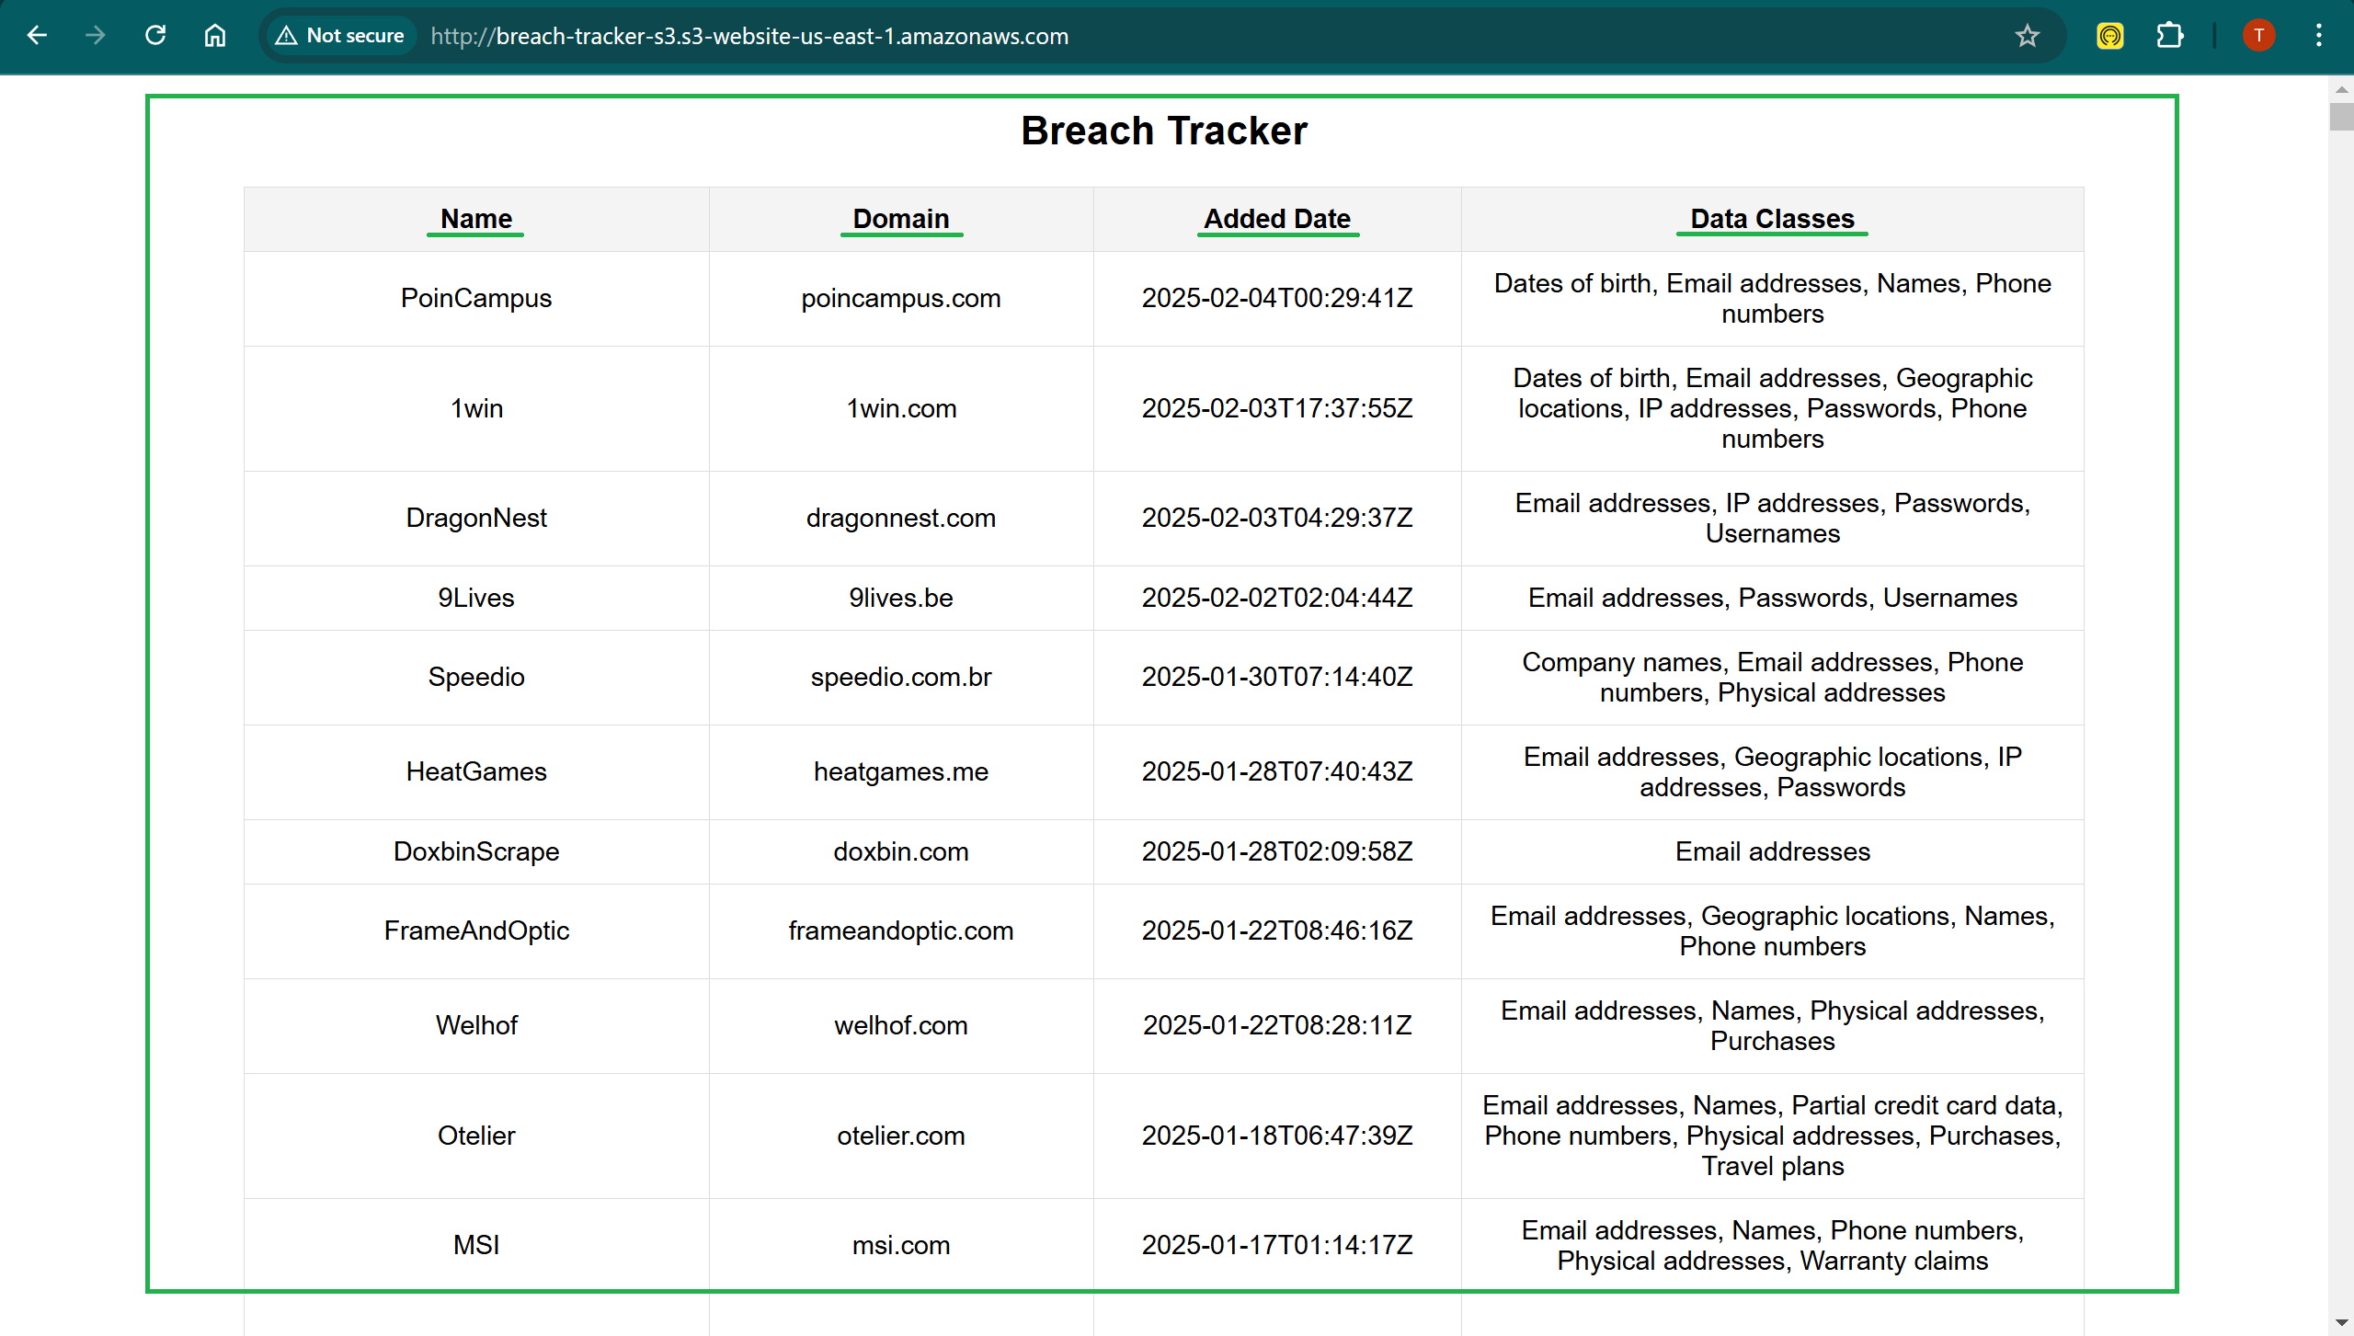
Task: Click the scrollbar up arrow
Action: (2342, 89)
